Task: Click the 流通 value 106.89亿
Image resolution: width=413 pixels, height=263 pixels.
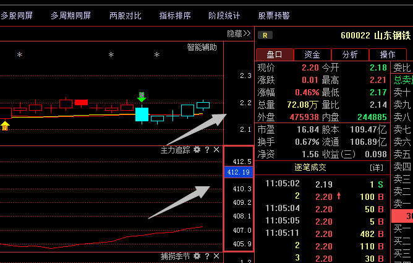Action: coord(368,142)
